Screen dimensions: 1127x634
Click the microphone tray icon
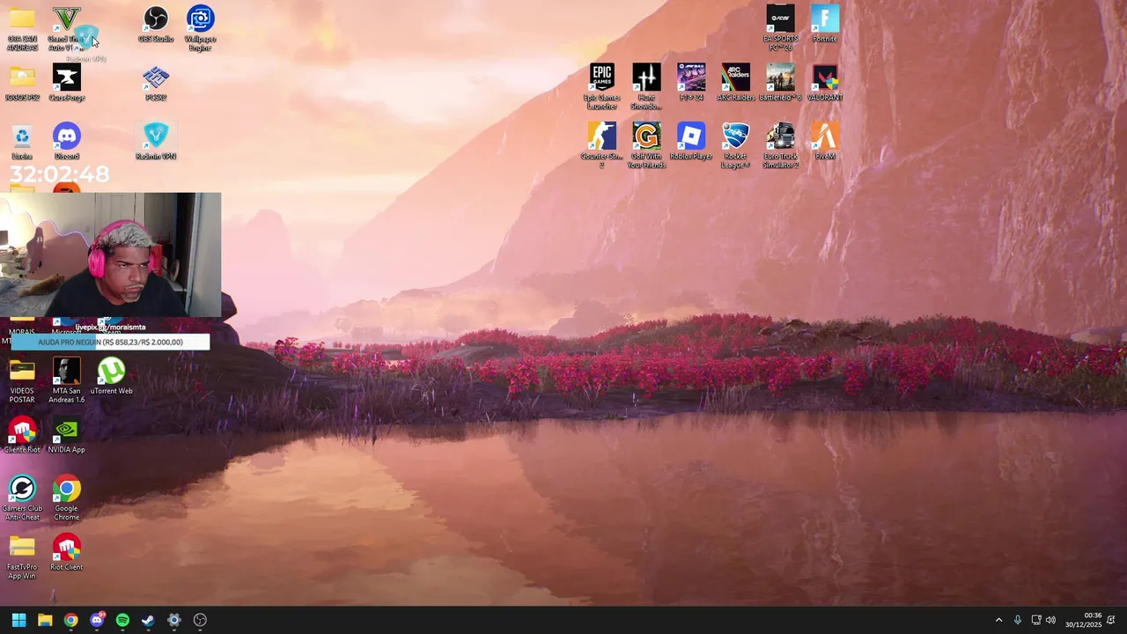pyautogui.click(x=1018, y=620)
